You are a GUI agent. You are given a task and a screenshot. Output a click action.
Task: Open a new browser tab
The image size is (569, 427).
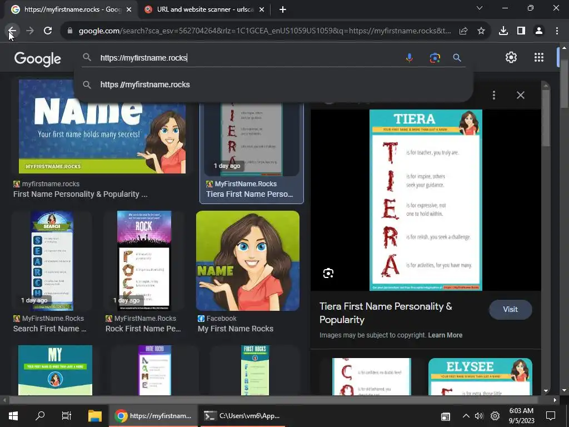point(283,9)
